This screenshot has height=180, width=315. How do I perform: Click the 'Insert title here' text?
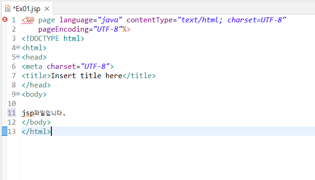tap(86, 76)
